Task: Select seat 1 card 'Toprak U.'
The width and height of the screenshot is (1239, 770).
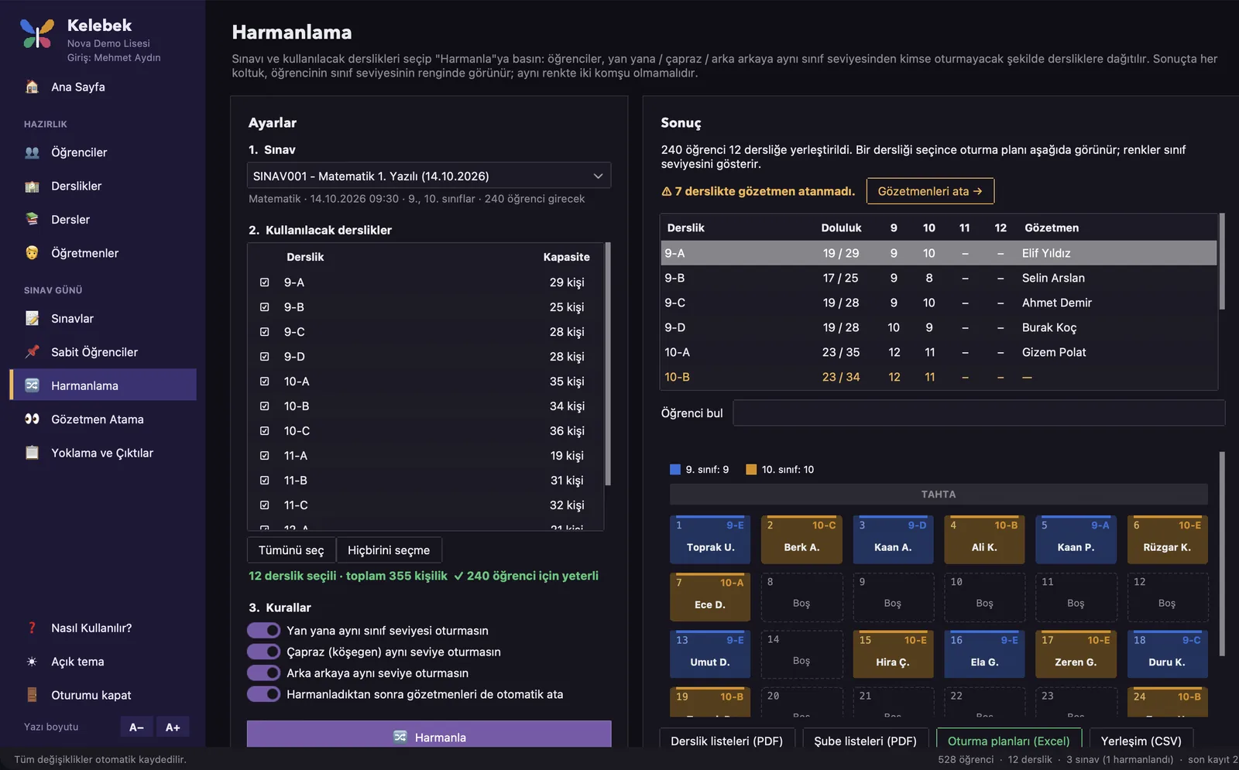Action: tap(710, 539)
